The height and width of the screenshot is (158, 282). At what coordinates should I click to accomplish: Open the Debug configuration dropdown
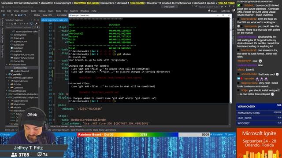37,15
